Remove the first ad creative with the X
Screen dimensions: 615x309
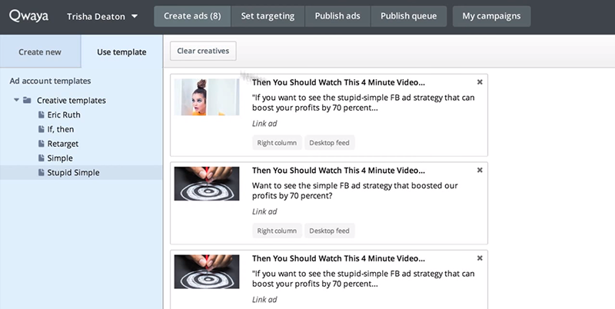480,81
